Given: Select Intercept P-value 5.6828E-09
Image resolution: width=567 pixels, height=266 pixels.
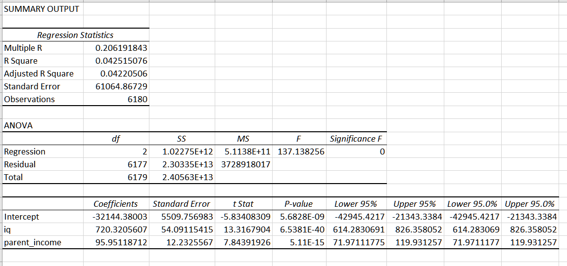Looking at the screenshot, I should [299, 217].
